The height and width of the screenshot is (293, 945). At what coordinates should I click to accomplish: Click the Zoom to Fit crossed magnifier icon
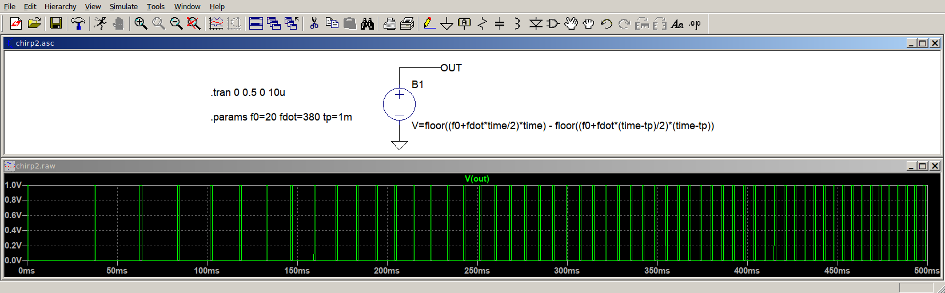pyautogui.click(x=194, y=23)
